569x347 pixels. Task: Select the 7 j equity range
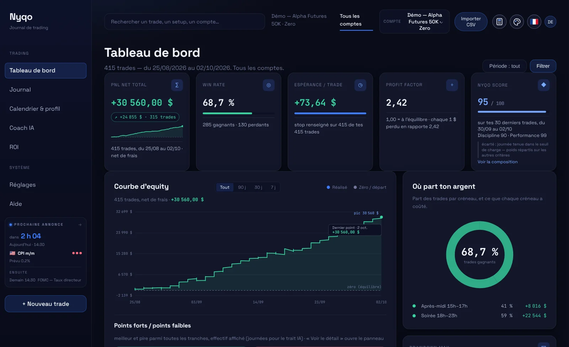point(273,187)
